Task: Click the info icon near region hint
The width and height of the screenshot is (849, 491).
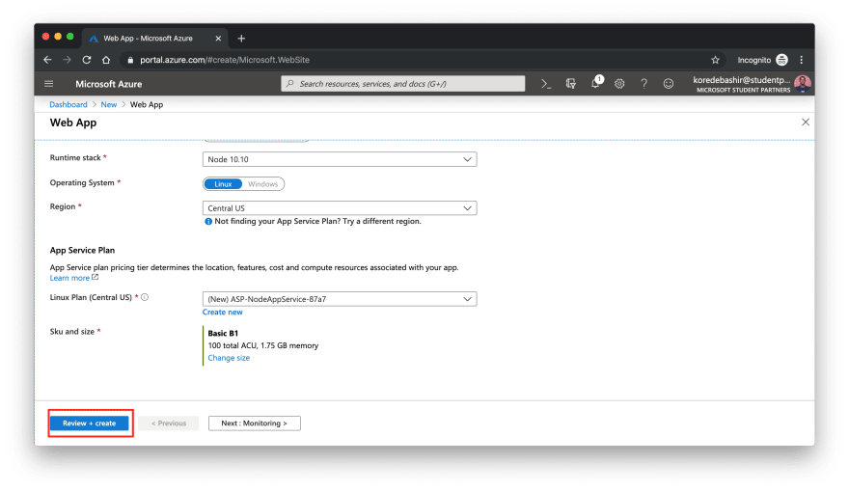Action: click(208, 222)
